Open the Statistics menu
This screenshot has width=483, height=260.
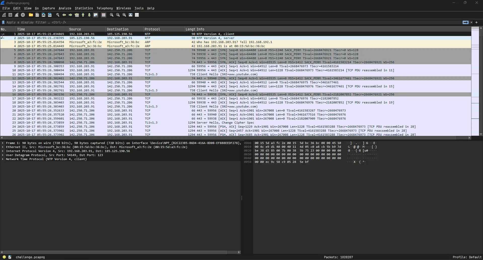point(84,8)
